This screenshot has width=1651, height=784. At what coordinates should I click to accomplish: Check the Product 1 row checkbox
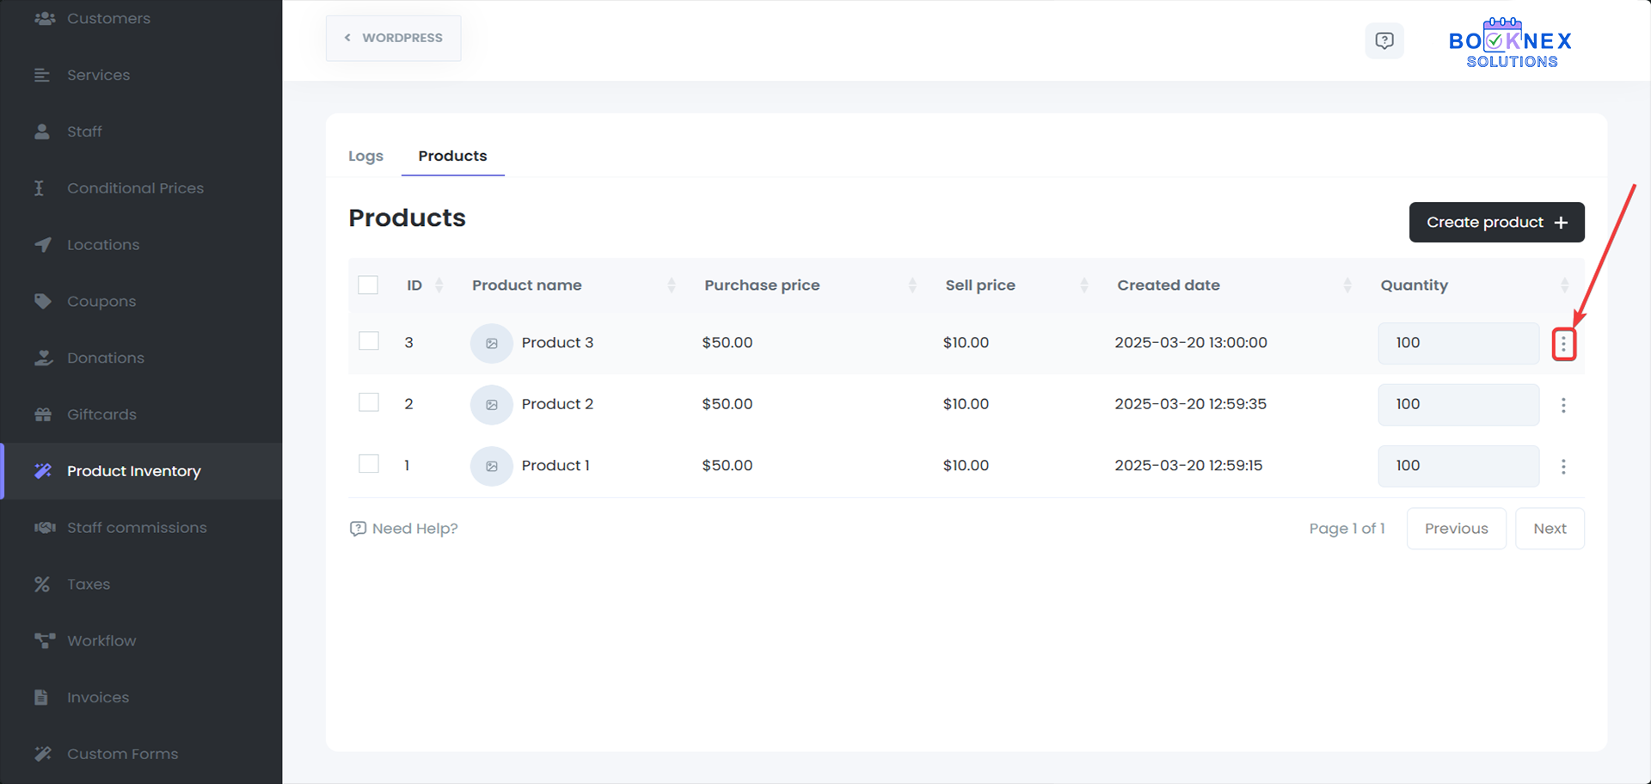(x=369, y=464)
